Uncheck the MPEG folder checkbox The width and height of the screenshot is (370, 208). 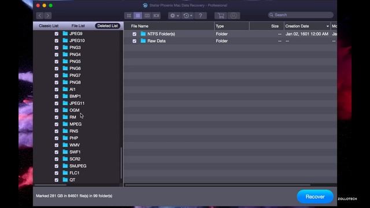point(57,124)
